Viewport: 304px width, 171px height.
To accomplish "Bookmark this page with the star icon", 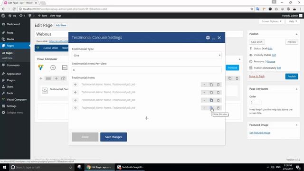I will click(x=252, y=9).
